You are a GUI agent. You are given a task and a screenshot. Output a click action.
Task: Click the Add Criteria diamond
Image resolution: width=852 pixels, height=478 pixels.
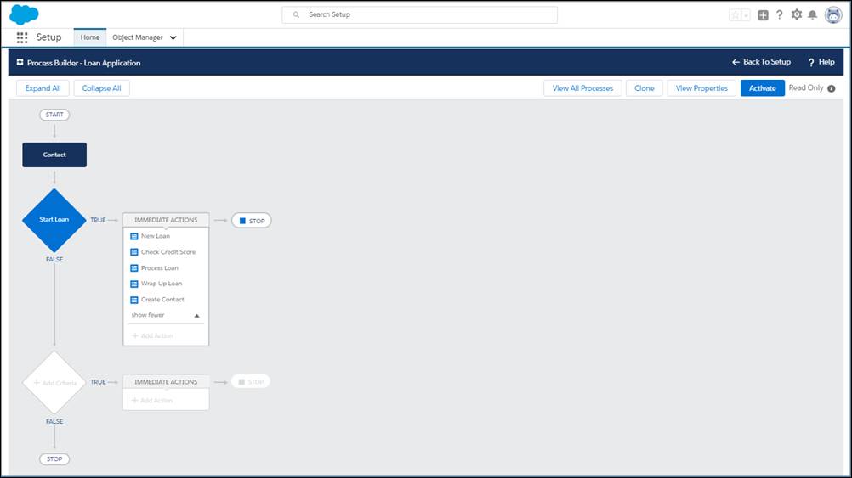pyautogui.click(x=54, y=383)
